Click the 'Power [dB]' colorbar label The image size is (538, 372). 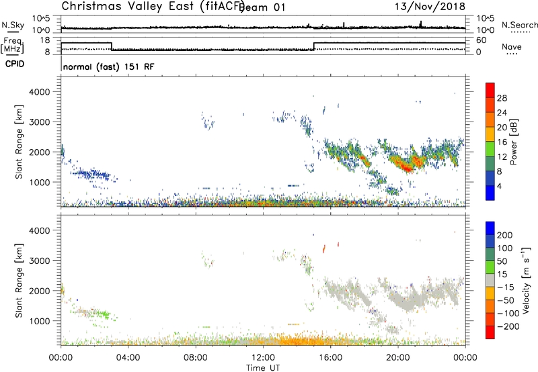tap(513, 142)
